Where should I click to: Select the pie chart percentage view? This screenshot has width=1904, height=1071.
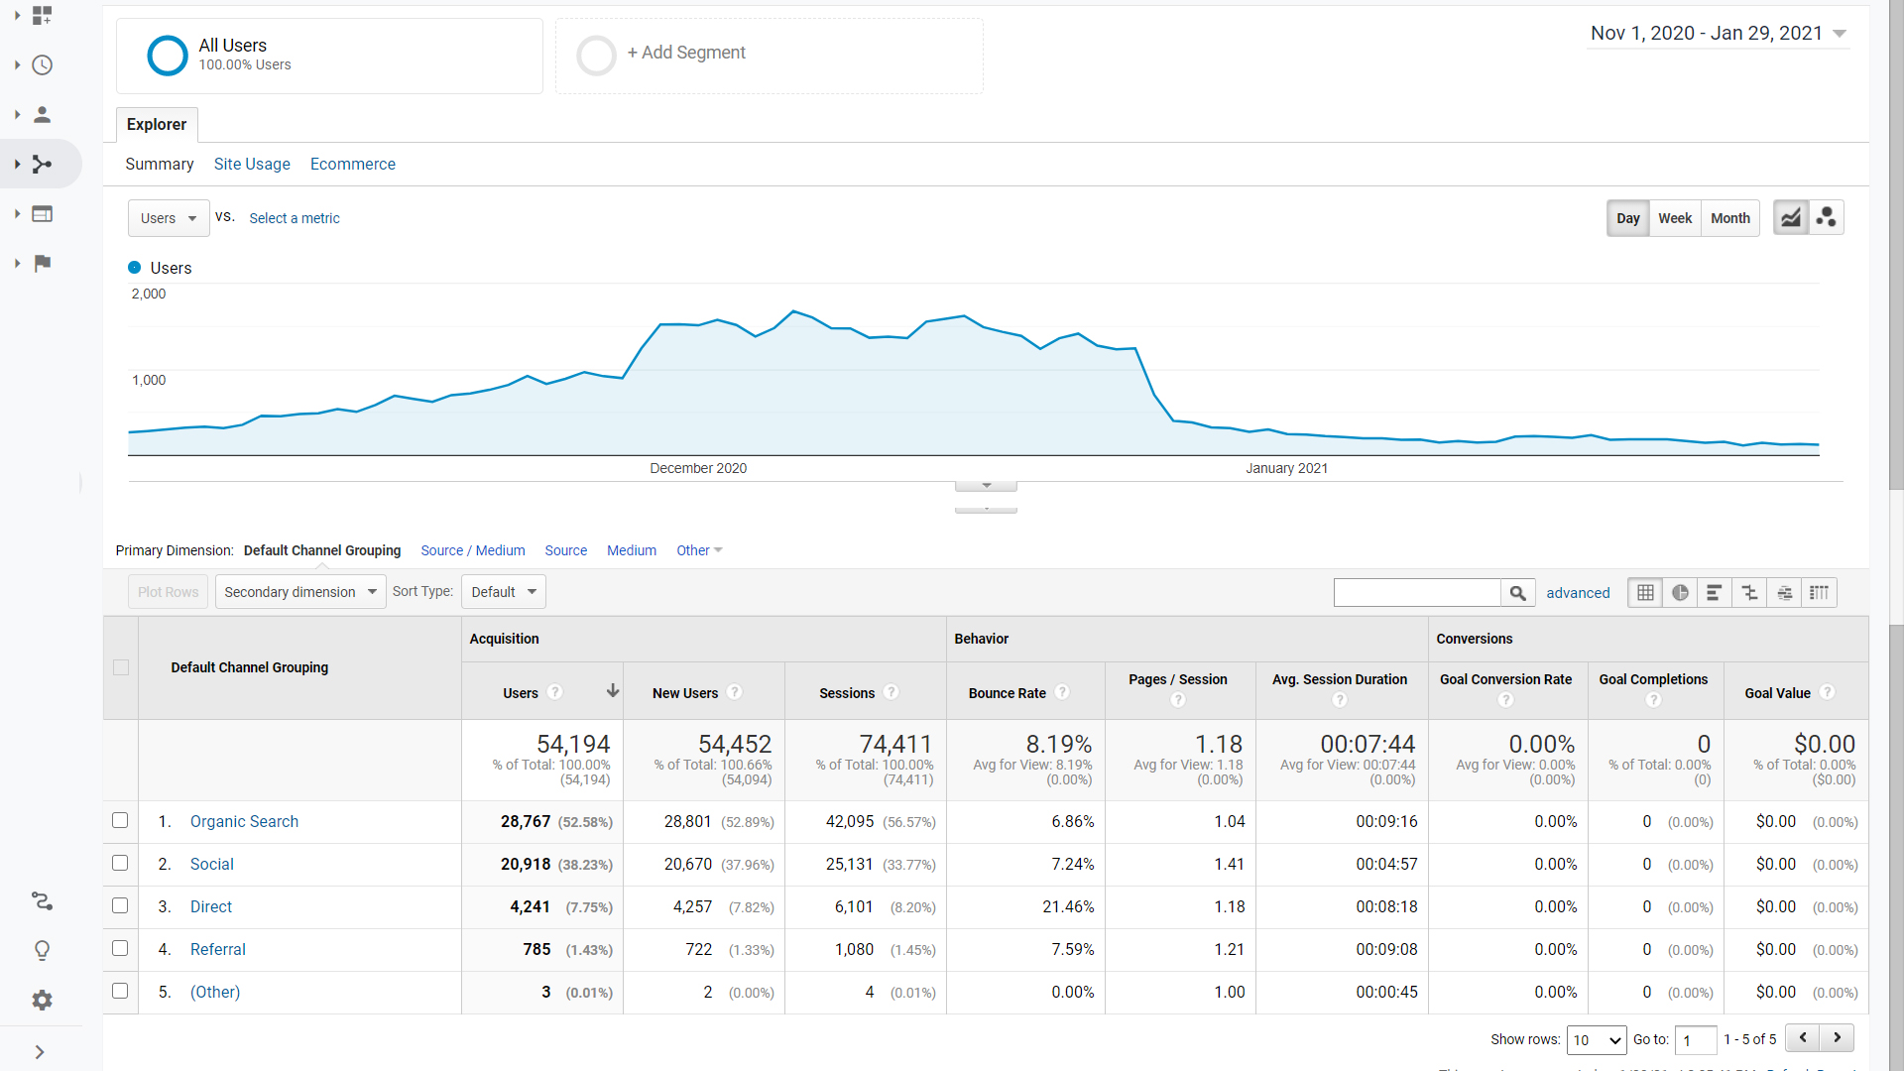click(x=1680, y=593)
